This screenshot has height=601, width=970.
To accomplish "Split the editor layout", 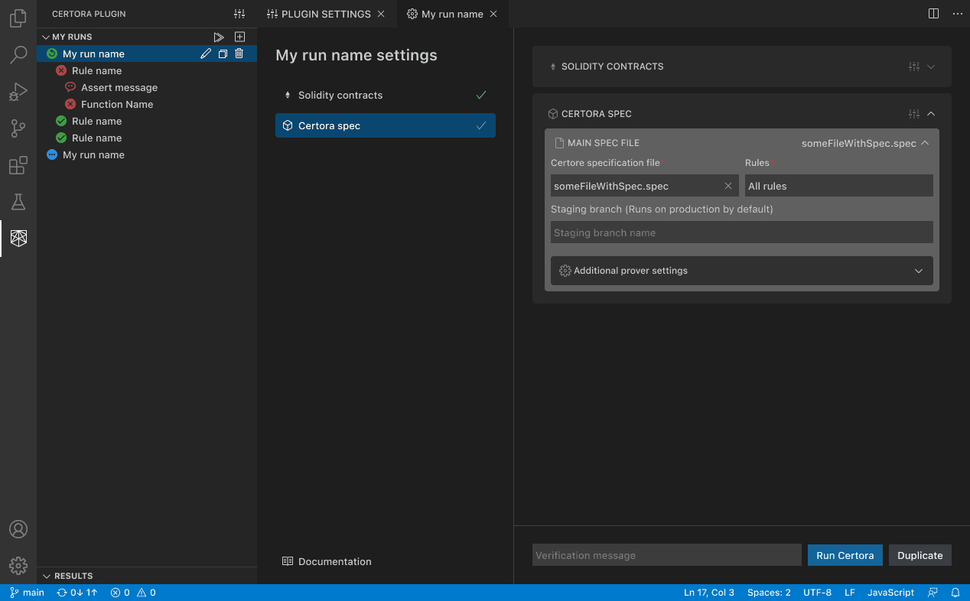I will [934, 14].
